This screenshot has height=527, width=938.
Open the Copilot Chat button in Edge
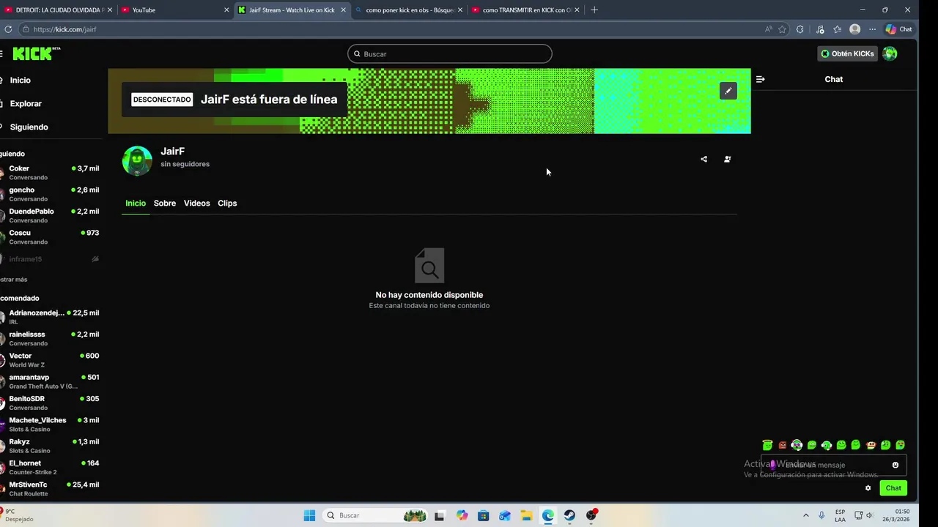tap(898, 29)
